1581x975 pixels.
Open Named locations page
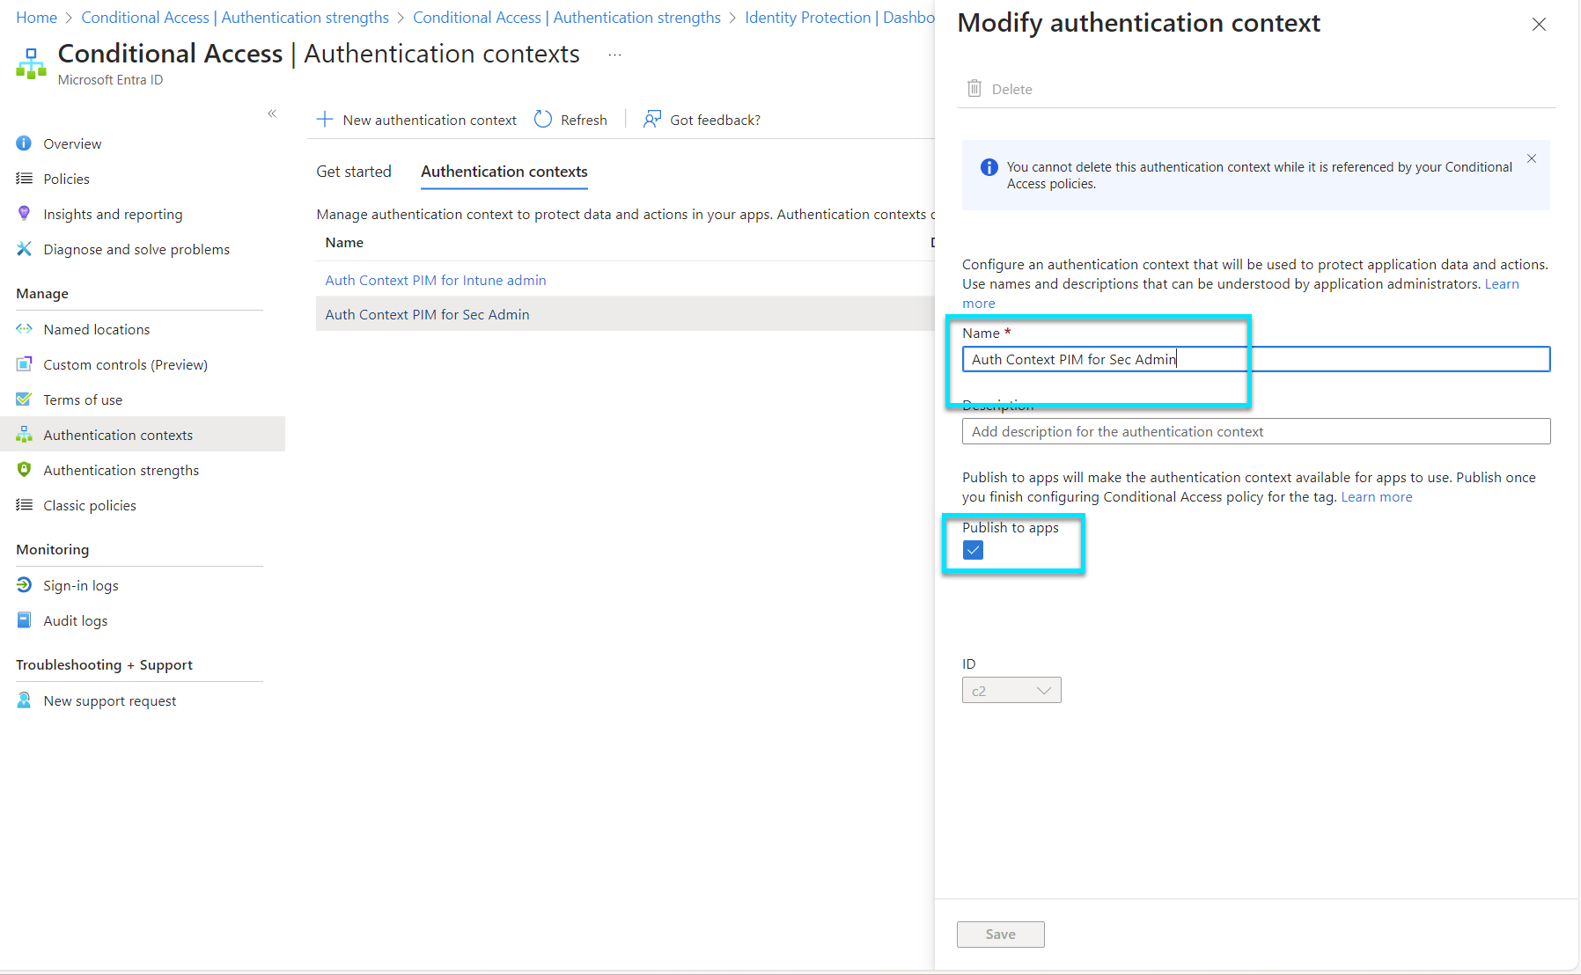point(97,329)
